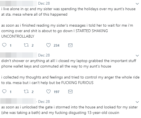Screen dimensions: 141x118
Task: Reply to the tweet with 197 likes
Action: (x=4, y=91)
